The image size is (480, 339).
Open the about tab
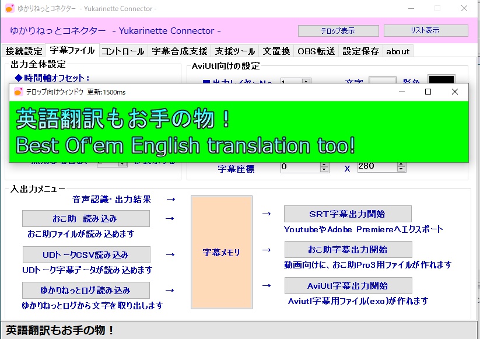(397, 51)
